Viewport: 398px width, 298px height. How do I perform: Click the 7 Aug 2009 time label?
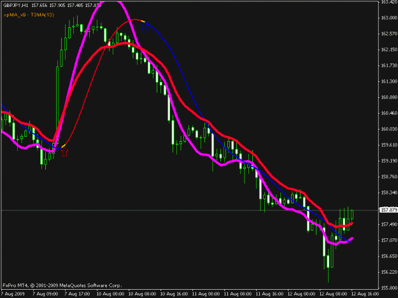pyautogui.click(x=13, y=294)
